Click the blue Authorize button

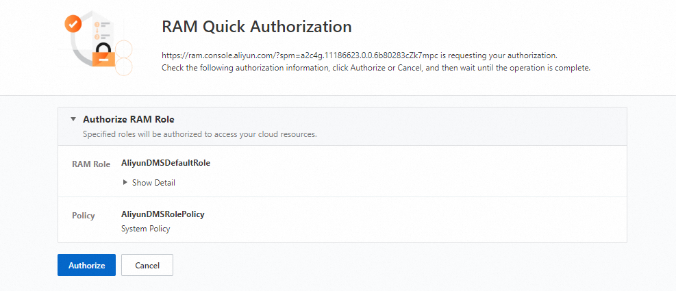tap(86, 265)
